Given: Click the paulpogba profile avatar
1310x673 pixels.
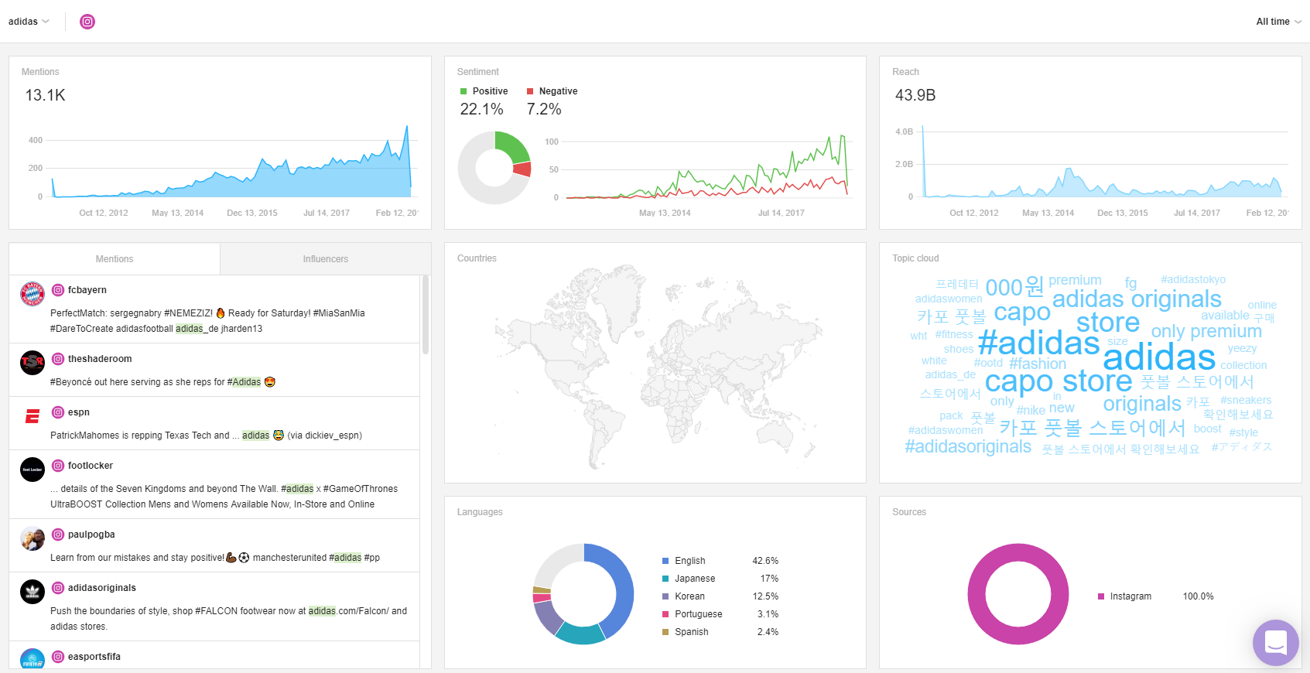Looking at the screenshot, I should coord(32,538).
